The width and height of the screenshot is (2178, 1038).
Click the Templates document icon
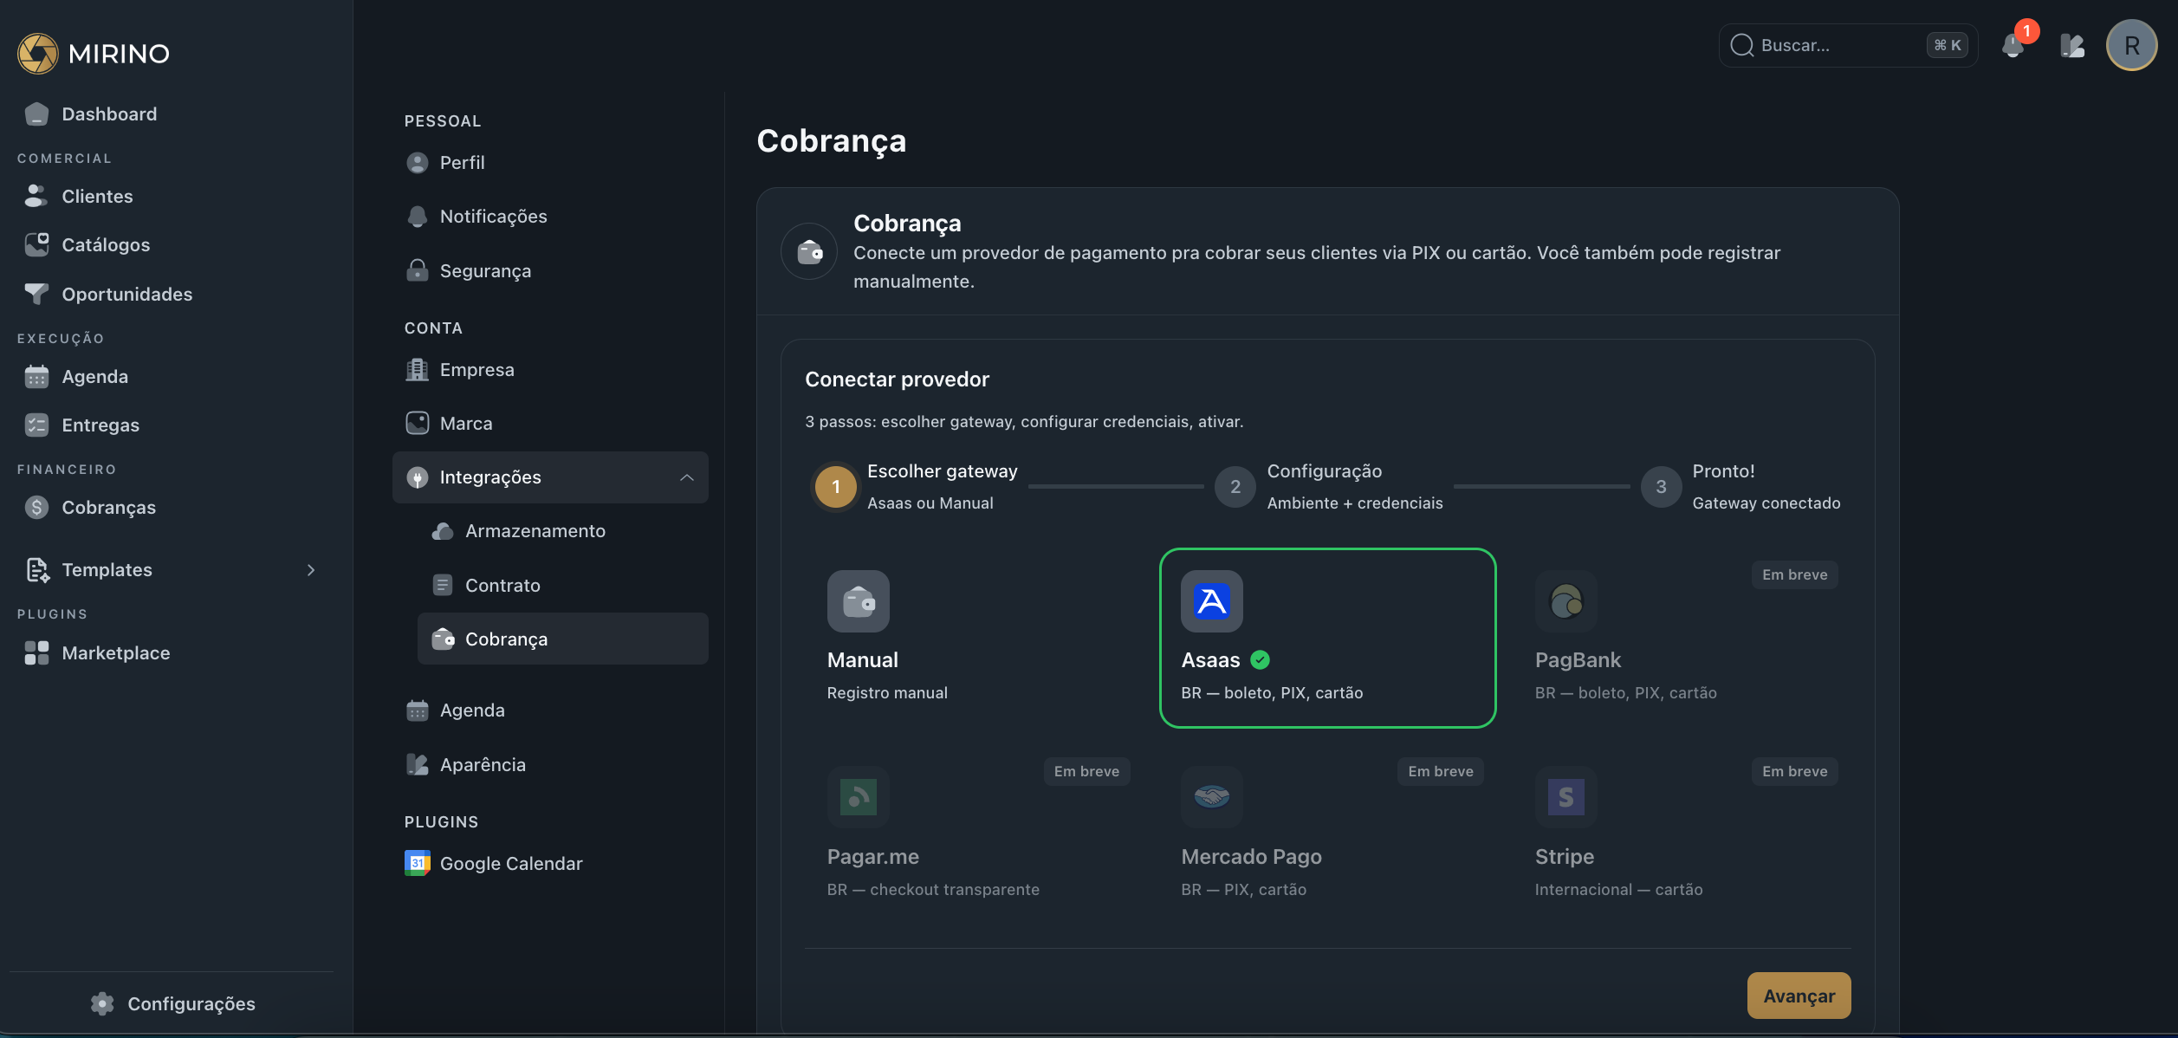36,570
